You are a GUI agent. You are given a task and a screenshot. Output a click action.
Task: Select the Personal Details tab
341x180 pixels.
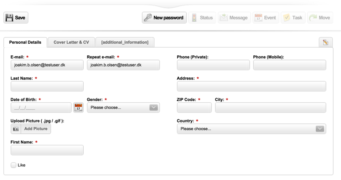coord(25,42)
